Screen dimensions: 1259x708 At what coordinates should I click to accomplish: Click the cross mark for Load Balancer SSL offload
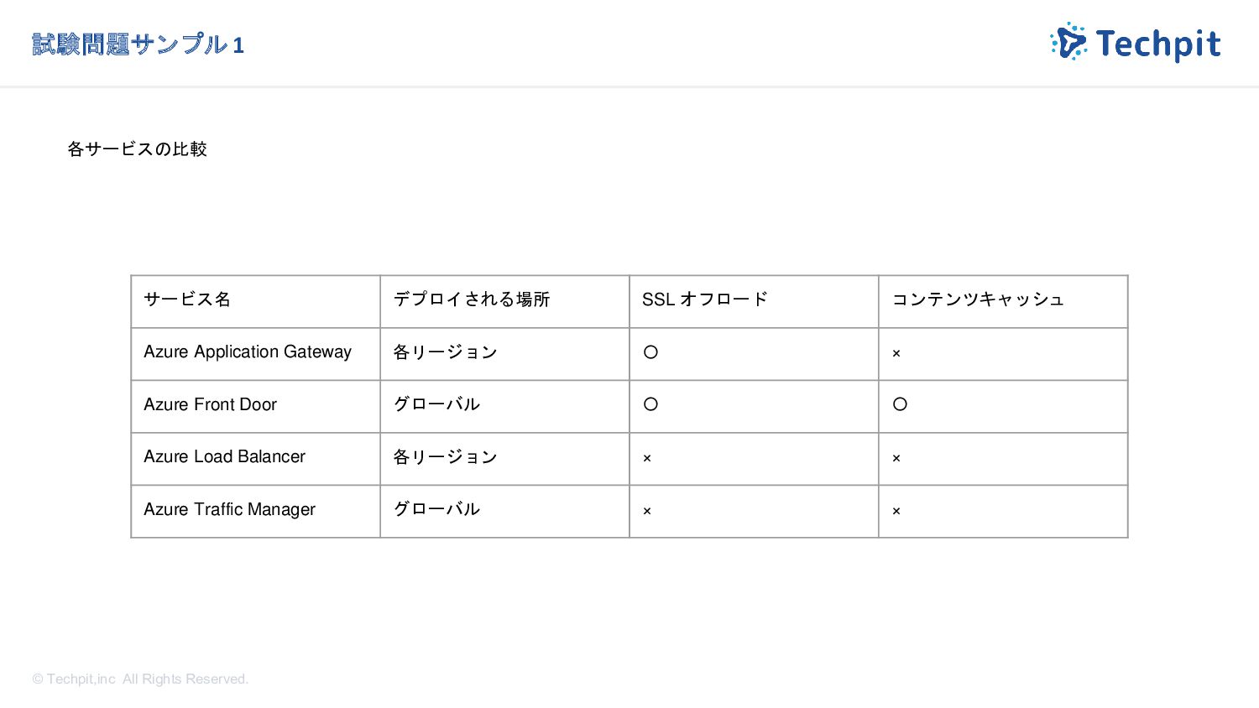pyautogui.click(x=647, y=459)
